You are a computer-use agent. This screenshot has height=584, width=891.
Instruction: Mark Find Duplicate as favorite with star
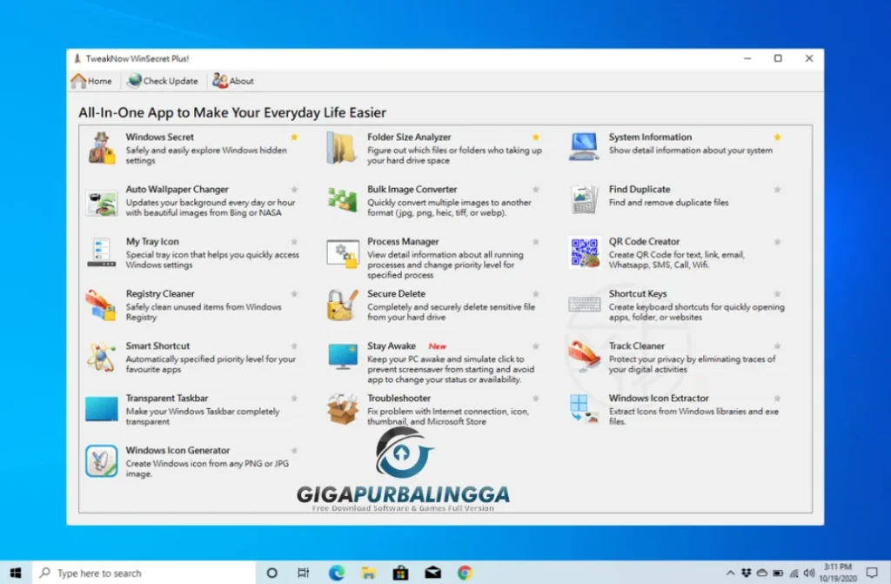click(777, 190)
